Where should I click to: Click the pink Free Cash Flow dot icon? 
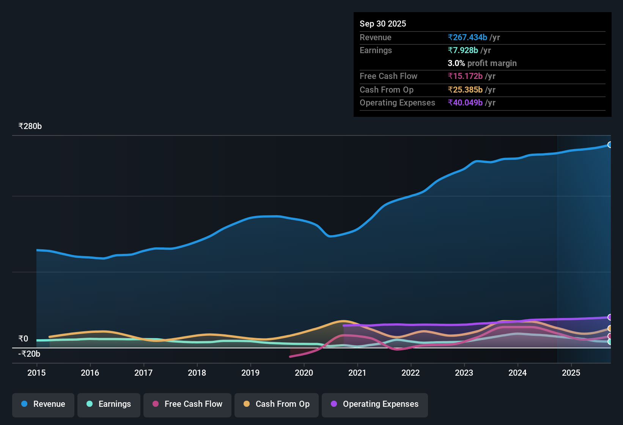(156, 404)
